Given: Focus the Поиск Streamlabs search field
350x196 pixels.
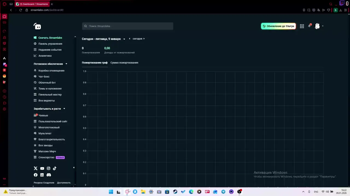Looking at the screenshot, I should point(128,26).
